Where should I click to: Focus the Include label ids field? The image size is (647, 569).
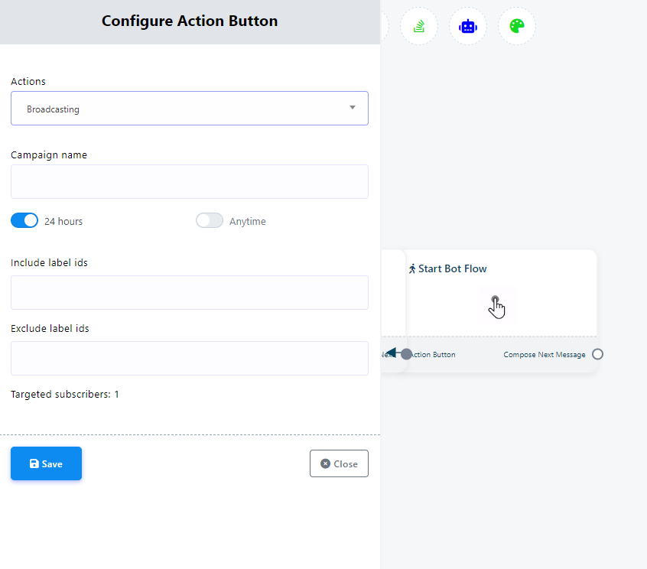point(190,292)
